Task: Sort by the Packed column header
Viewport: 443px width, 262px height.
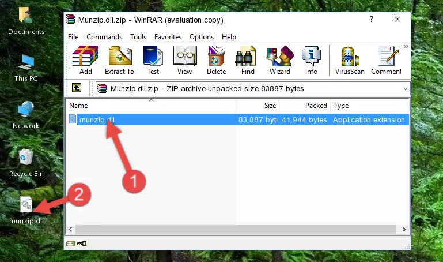Action: 305,106
